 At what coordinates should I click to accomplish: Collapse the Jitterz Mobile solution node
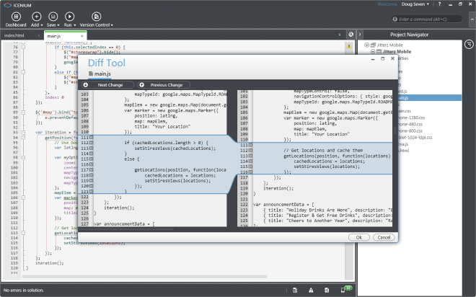tap(367, 45)
